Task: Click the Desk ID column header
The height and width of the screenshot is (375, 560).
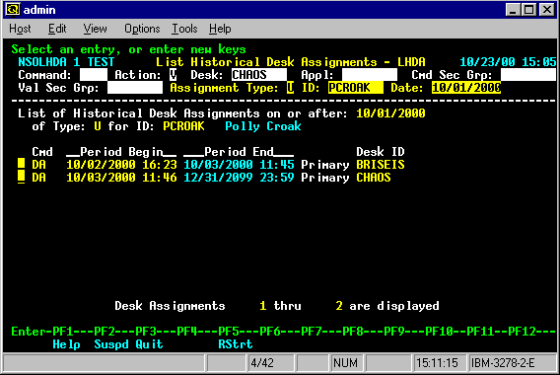Action: pyautogui.click(x=381, y=152)
